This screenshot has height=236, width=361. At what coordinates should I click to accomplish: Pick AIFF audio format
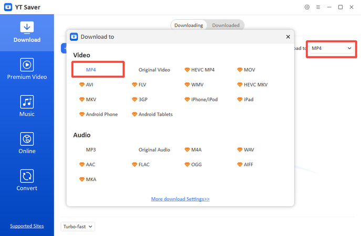pyautogui.click(x=245, y=165)
